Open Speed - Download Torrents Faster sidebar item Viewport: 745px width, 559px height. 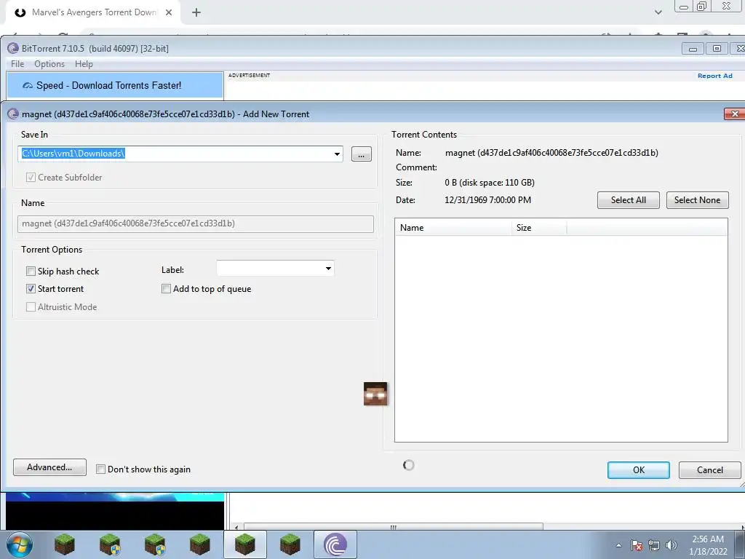tap(114, 85)
